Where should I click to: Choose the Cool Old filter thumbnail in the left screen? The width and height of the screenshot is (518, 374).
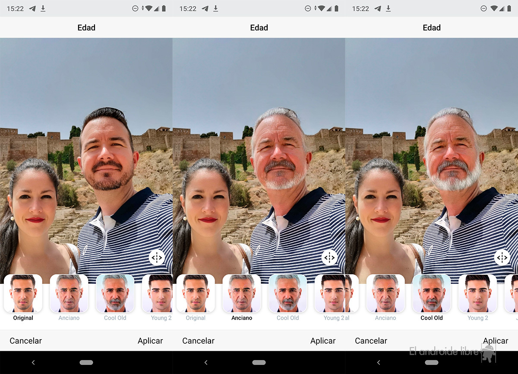[115, 293]
